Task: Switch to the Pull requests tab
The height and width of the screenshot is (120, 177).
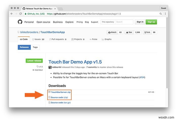Action: 57,39
